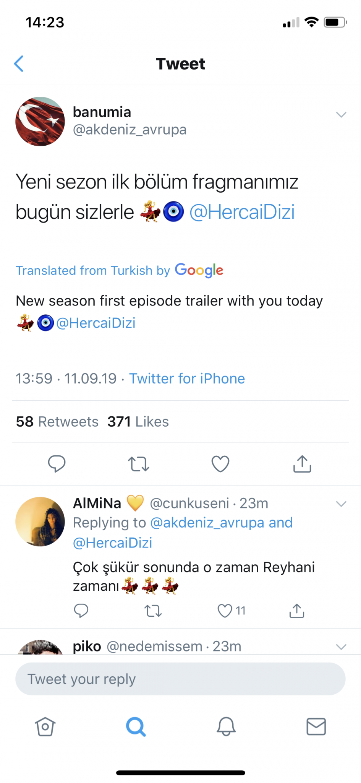Retweet banumia's main tweet
The image size is (361, 783).
tap(138, 464)
